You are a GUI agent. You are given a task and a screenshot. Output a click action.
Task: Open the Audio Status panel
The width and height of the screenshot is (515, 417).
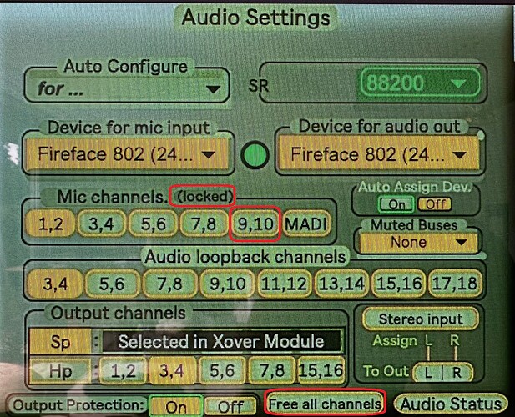[452, 404]
